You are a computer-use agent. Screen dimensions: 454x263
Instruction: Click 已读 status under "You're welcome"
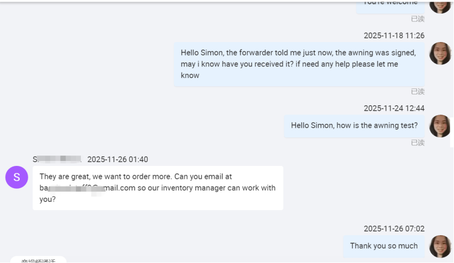[x=418, y=19]
